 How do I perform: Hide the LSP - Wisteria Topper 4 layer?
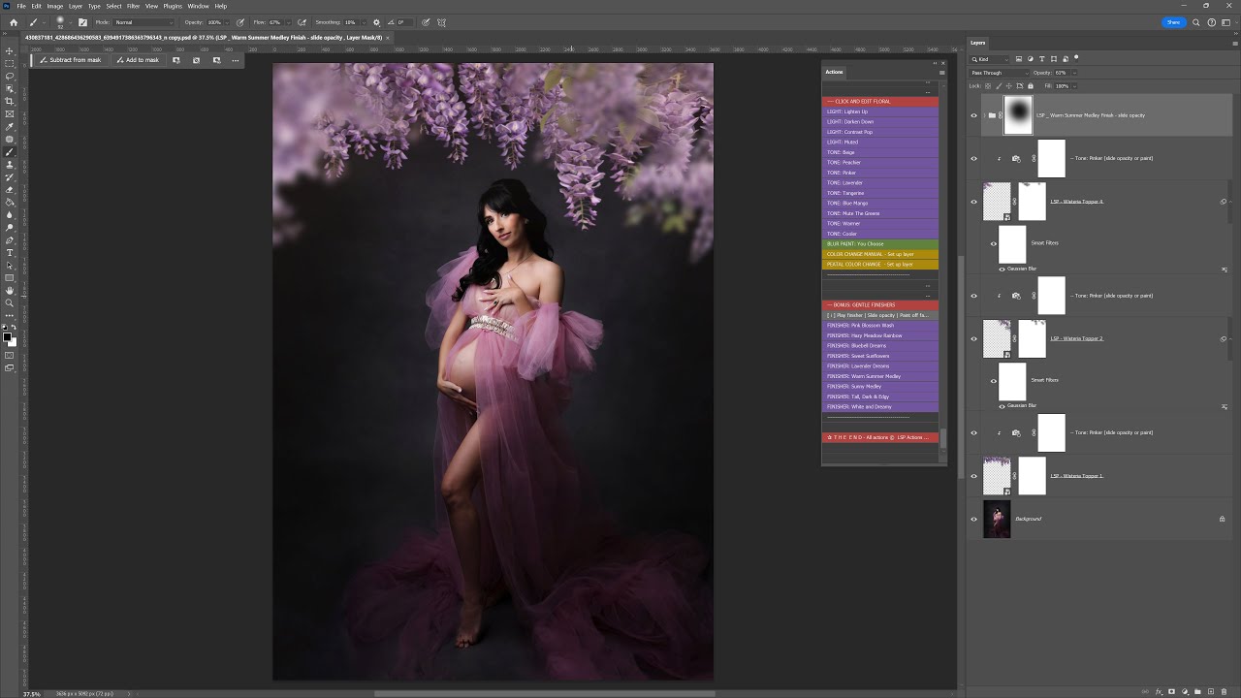click(974, 202)
